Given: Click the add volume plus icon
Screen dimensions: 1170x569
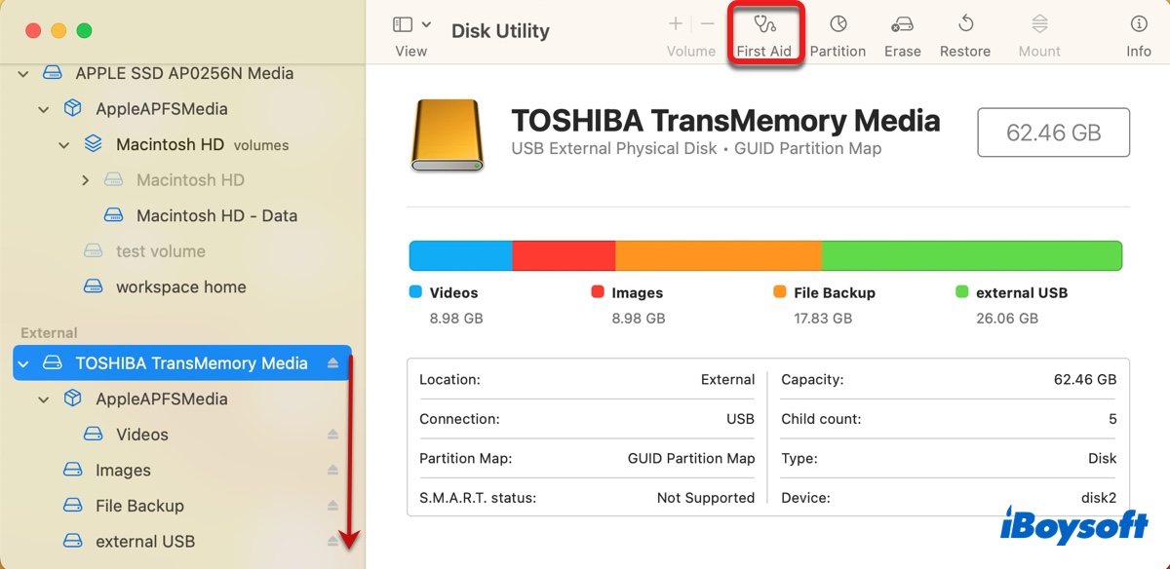Looking at the screenshot, I should tap(676, 24).
